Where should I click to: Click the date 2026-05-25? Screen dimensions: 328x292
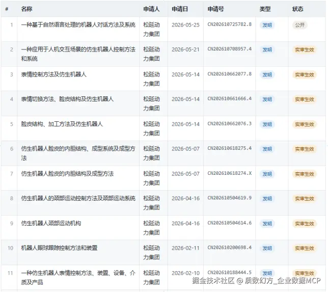(185, 25)
